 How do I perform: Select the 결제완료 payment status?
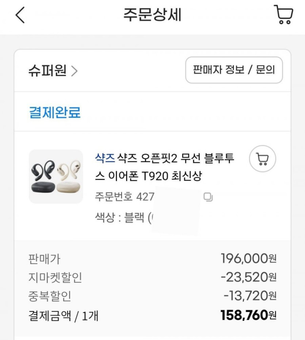(x=54, y=112)
